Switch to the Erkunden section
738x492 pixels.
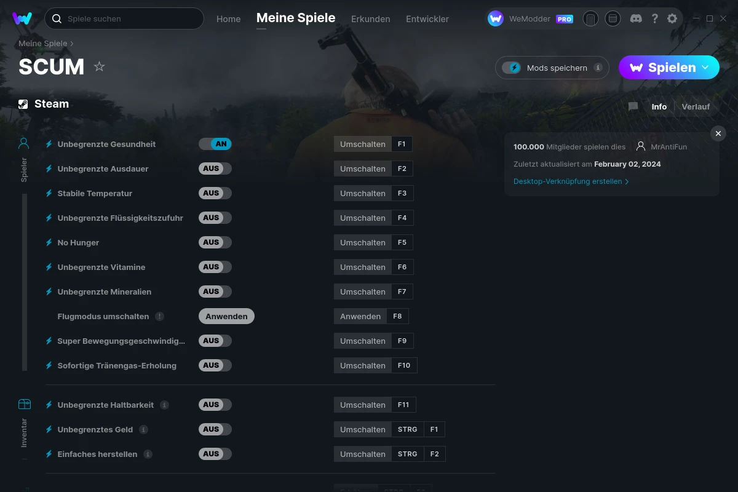click(370, 19)
